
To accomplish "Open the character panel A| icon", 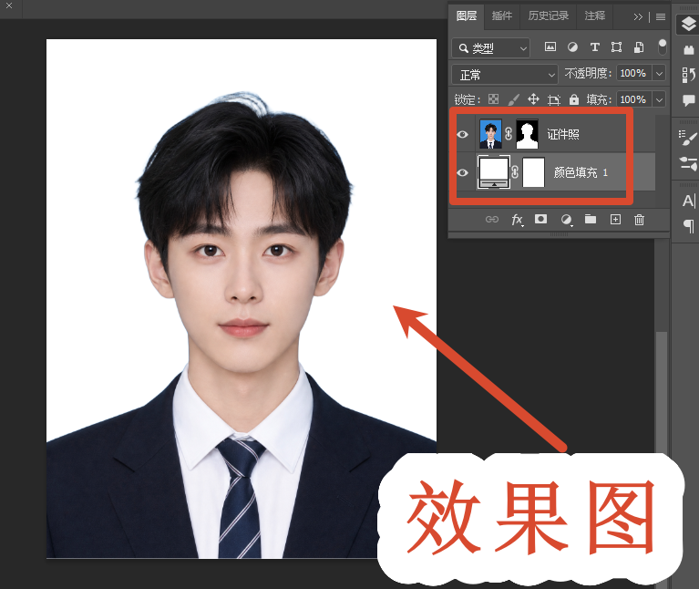I will [x=689, y=201].
